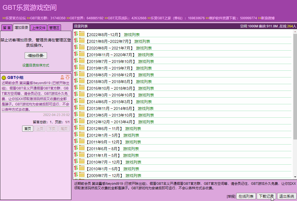
Task: Click the user profile icon in GBT小组 message
Action: tap(62, 77)
